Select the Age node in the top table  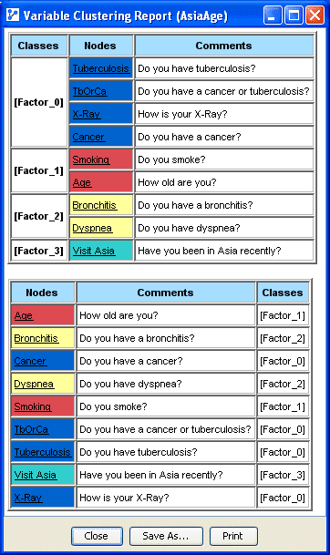(x=82, y=182)
